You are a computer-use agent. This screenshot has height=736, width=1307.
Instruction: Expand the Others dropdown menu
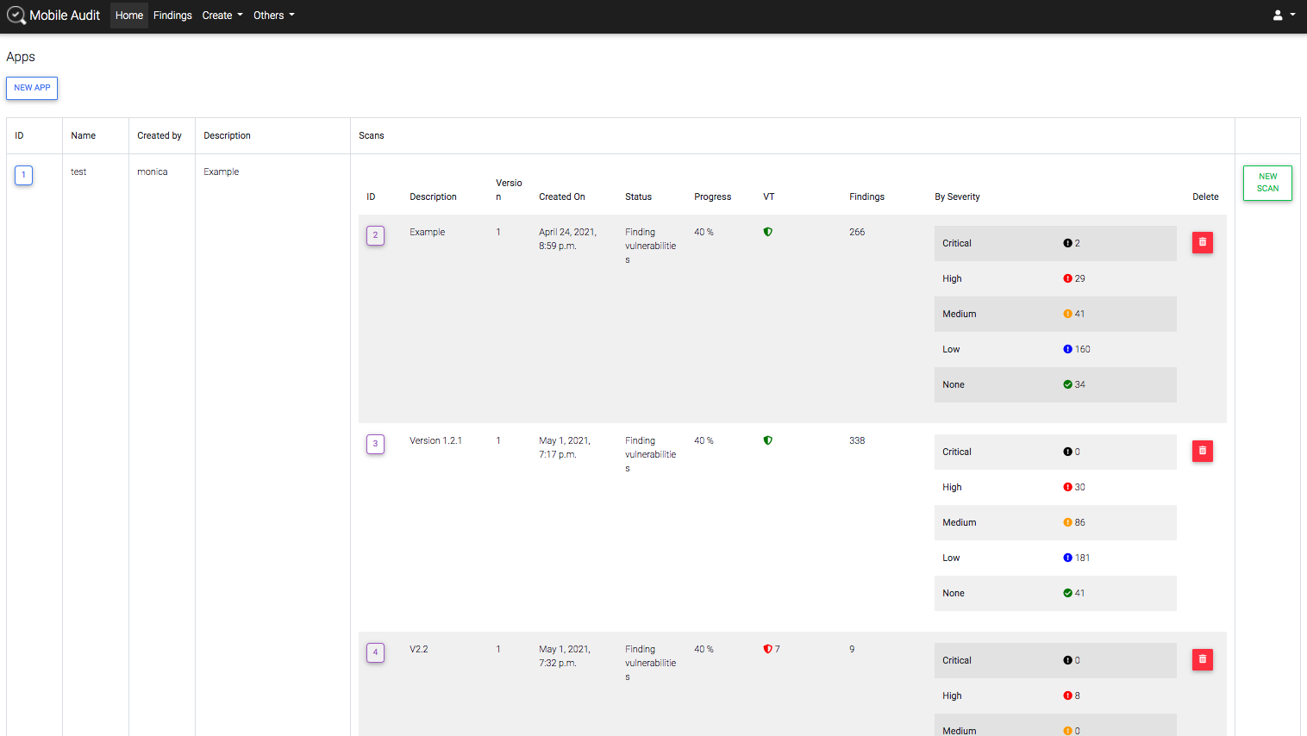(274, 16)
